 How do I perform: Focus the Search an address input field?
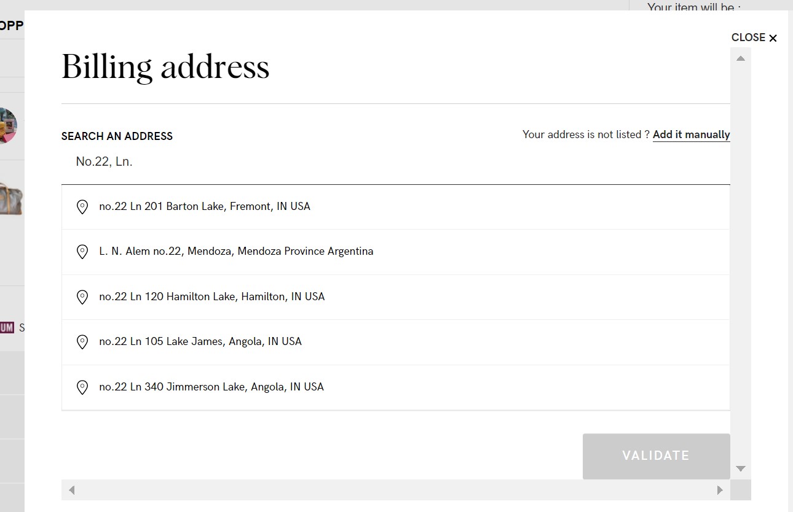click(393, 162)
